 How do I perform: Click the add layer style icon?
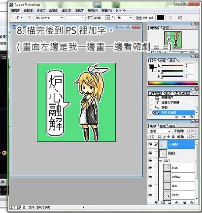pos(156,203)
